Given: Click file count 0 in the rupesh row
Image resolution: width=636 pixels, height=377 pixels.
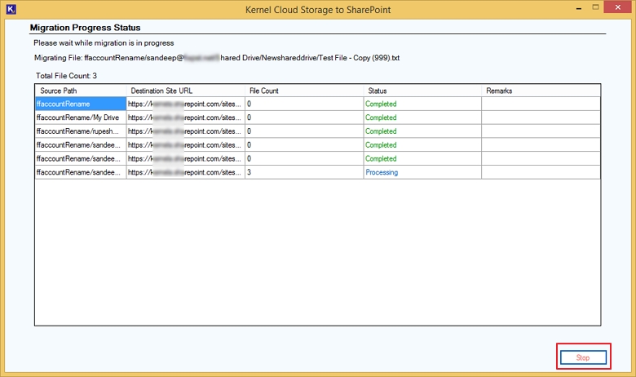Looking at the screenshot, I should pyautogui.click(x=304, y=131).
